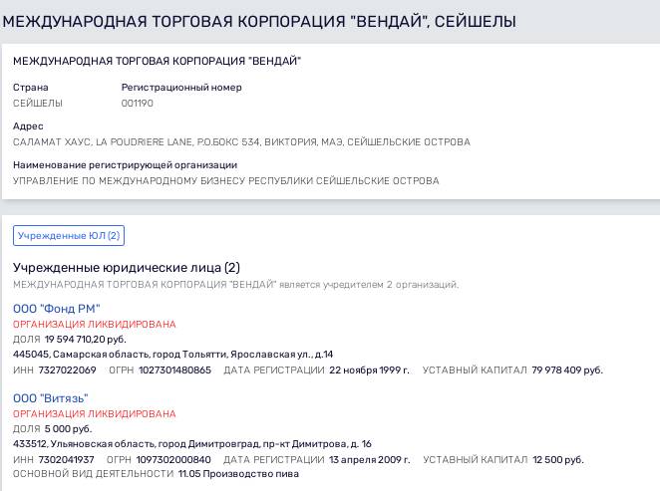Click the Димитровград address of Витязь
The image size is (660, 491).
coord(191,443)
